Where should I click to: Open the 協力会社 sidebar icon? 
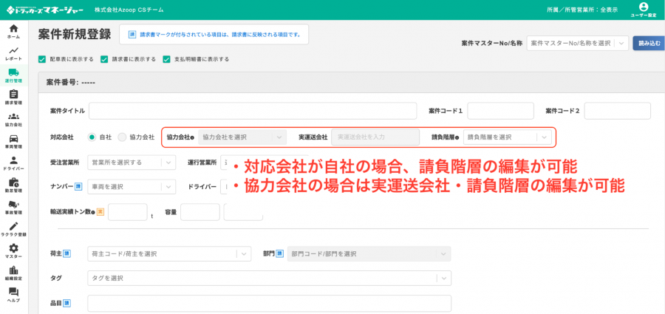[x=13, y=119]
